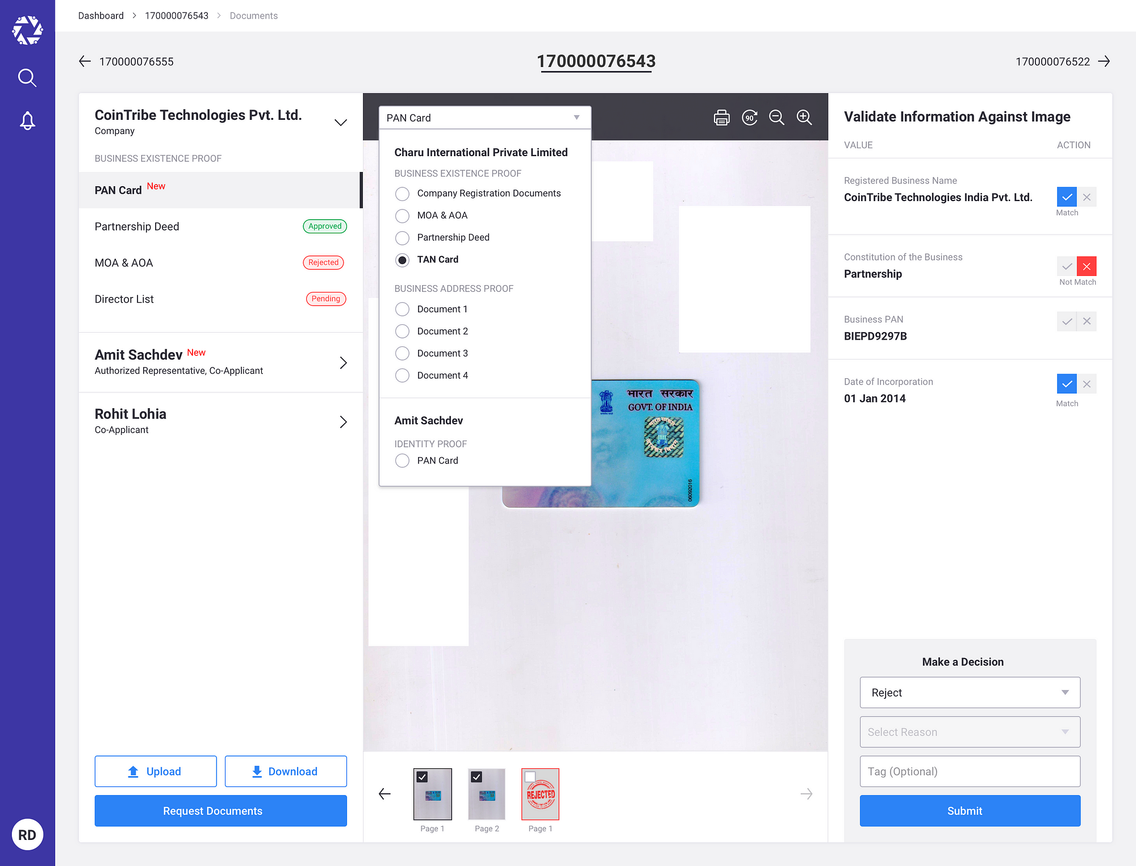Print the document image
Viewport: 1136px width, 866px height.
721,118
